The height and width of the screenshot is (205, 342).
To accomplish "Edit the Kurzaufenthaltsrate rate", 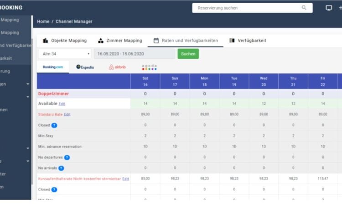I will 125,179.
